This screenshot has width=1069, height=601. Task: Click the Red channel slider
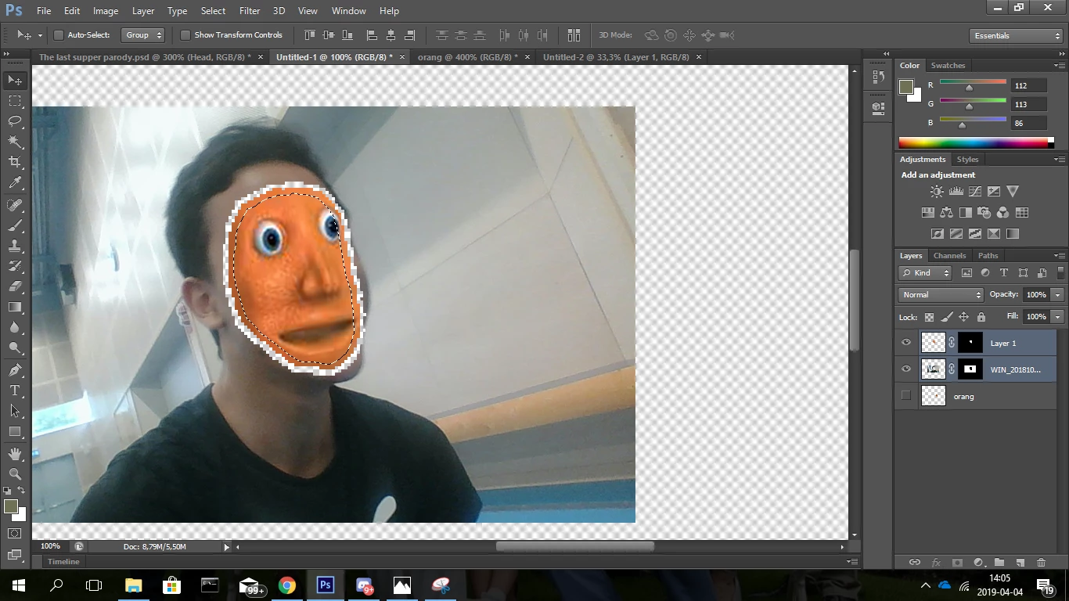pyautogui.click(x=973, y=82)
